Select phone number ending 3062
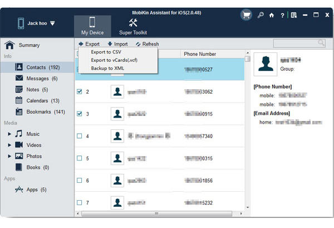 pyautogui.click(x=198, y=92)
